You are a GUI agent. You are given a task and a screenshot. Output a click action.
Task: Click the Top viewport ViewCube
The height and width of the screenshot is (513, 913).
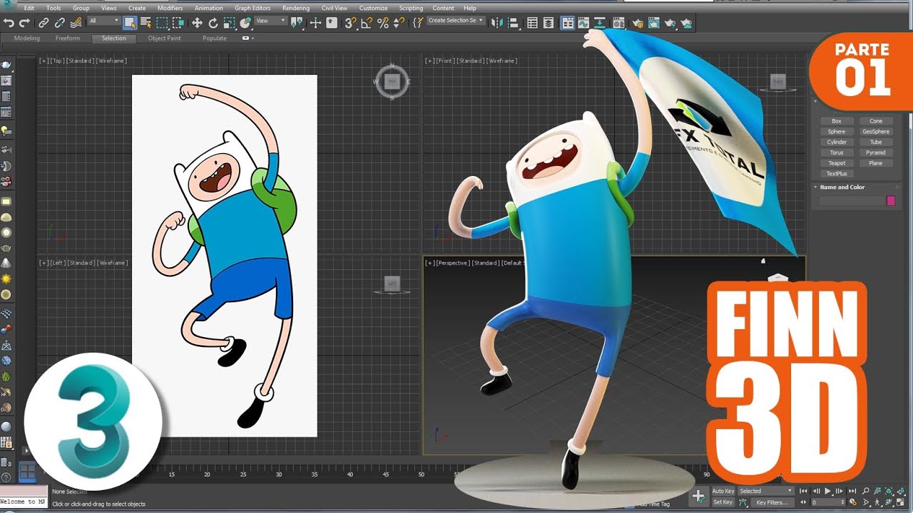coord(392,82)
